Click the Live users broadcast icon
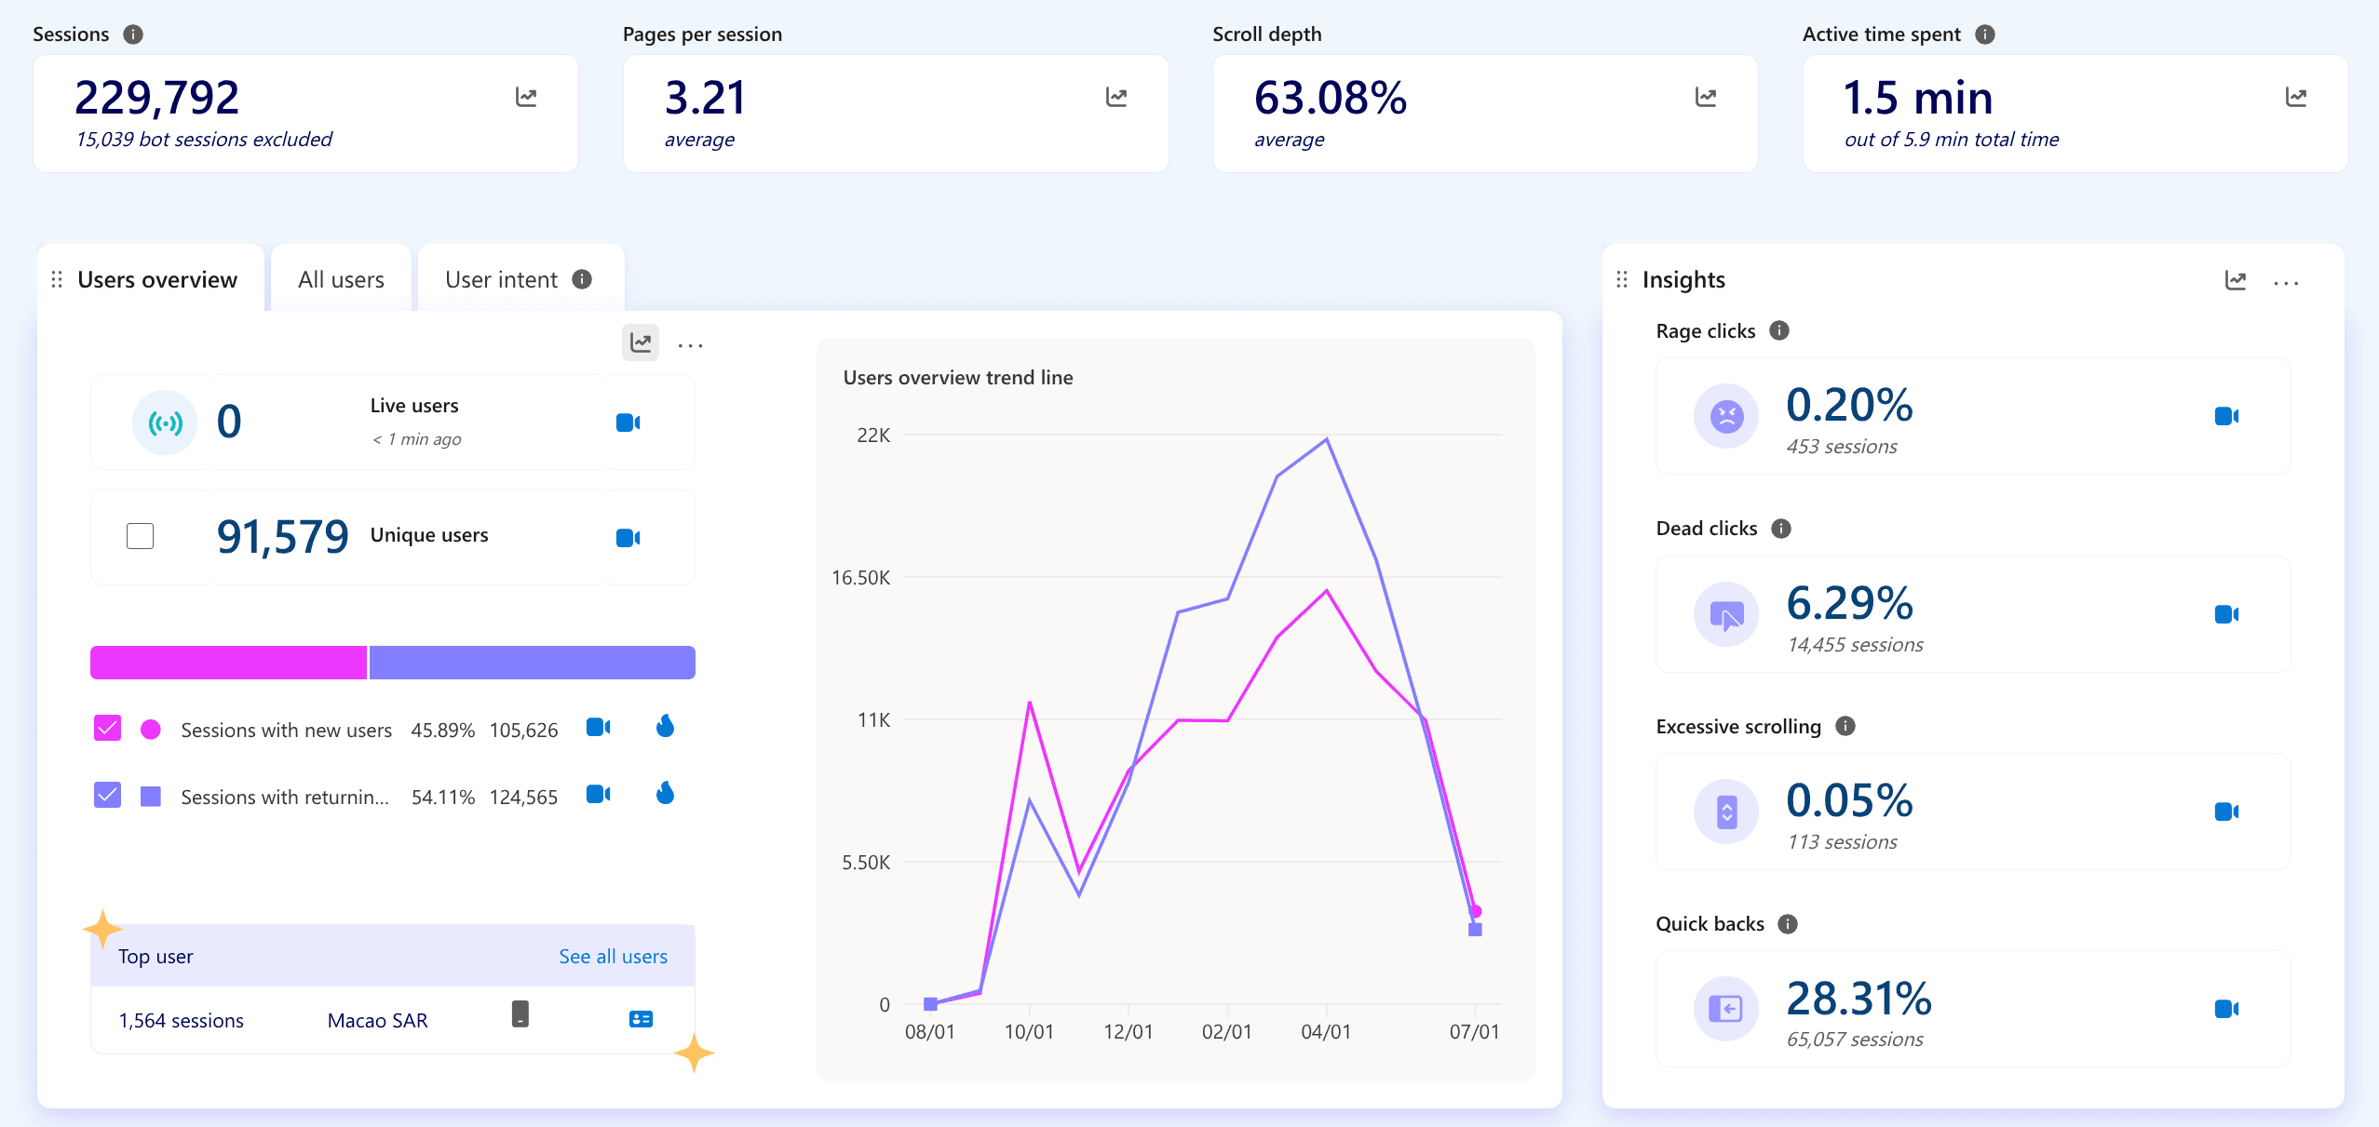The width and height of the screenshot is (2379, 1127). [x=165, y=423]
